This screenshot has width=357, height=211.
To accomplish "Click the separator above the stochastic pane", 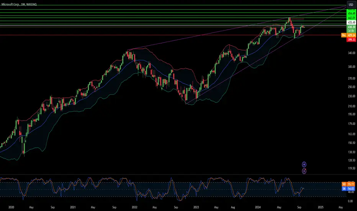I will (x=173, y=175).
